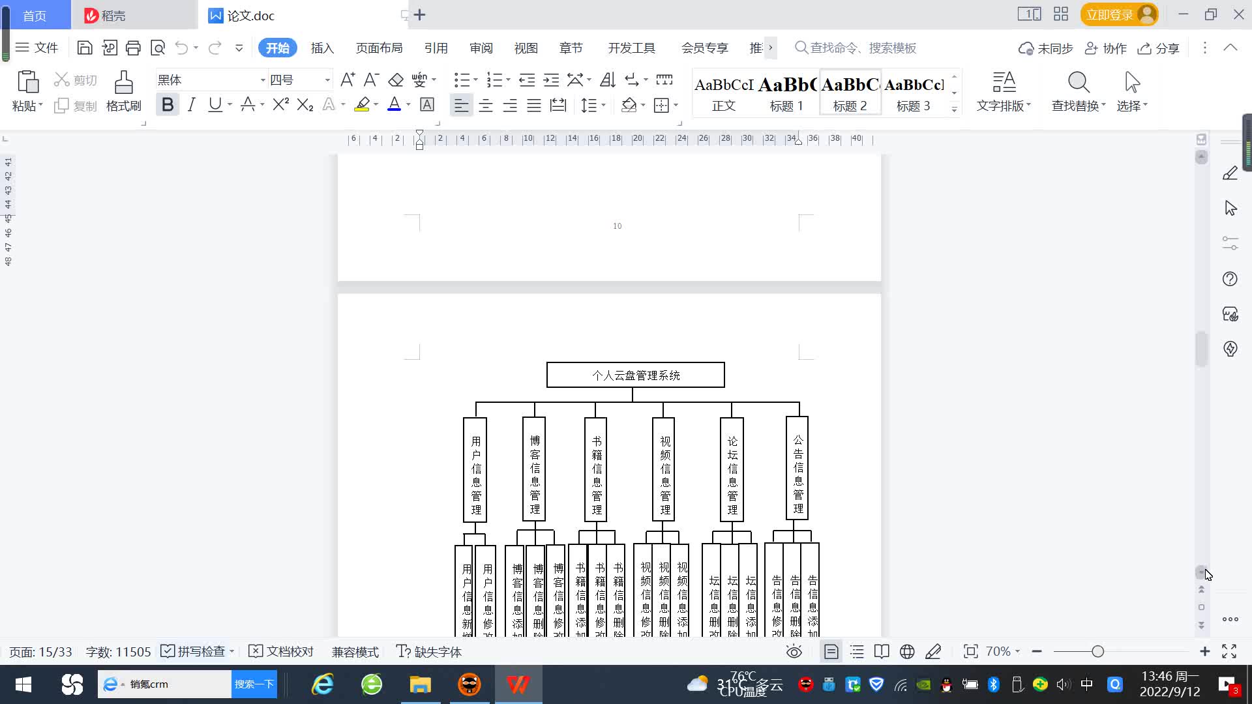
Task: Align paragraph to the right
Action: pos(510,105)
